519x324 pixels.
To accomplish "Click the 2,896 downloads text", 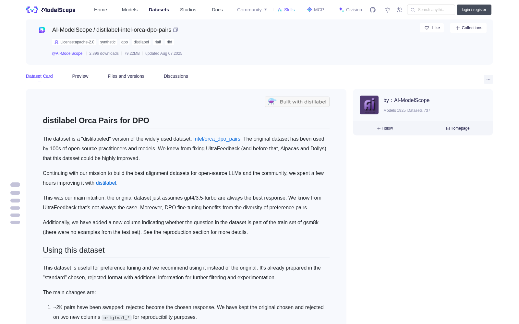I will [104, 53].
